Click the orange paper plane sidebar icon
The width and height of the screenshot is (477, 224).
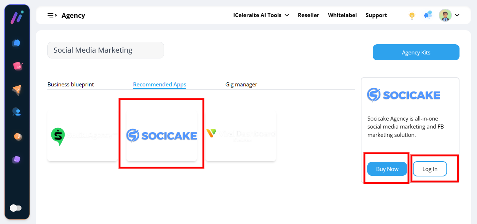(17, 90)
